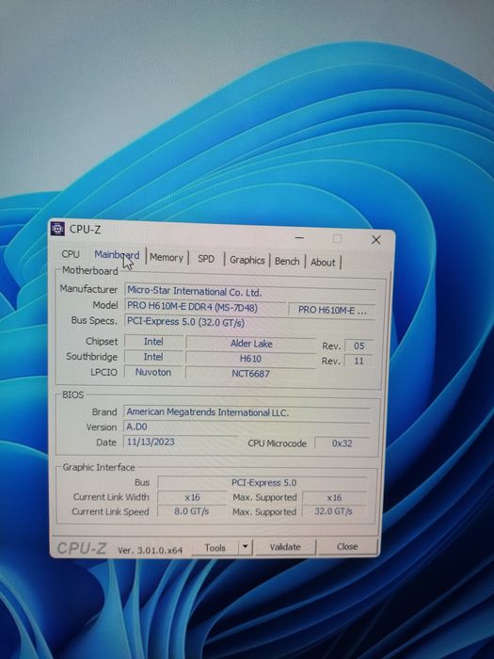Click the NCT6687 field
Image resolution: width=494 pixels, height=659 pixels.
coord(250,374)
